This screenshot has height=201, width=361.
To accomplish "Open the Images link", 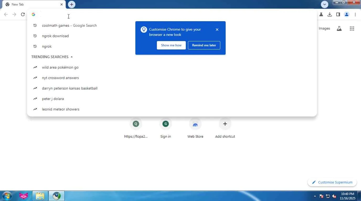I will click(x=324, y=29).
